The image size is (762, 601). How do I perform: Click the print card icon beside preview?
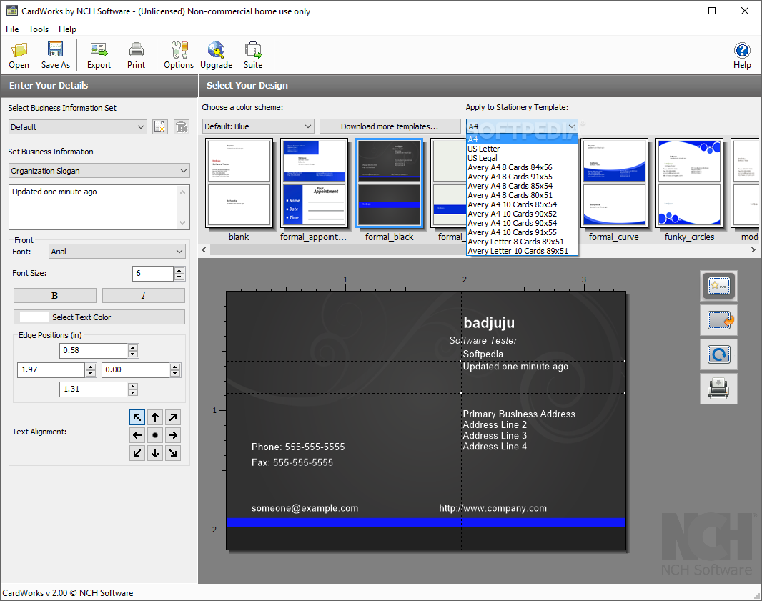(x=718, y=389)
